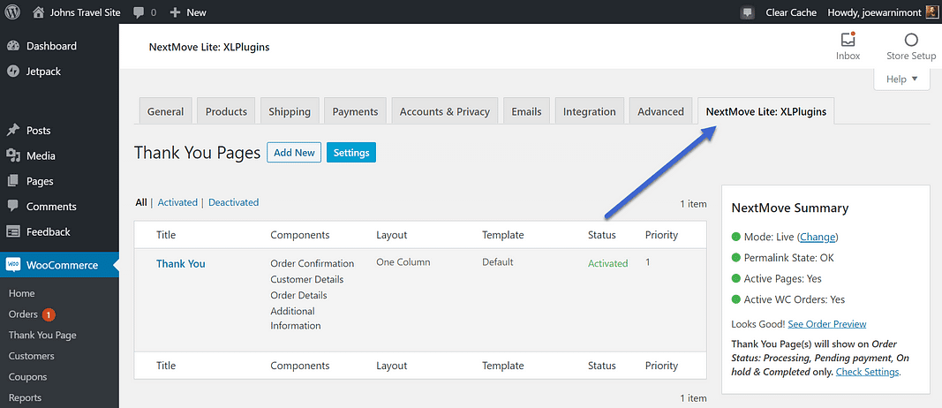Show All thank you pages filter
This screenshot has height=408, width=942.
click(x=141, y=202)
